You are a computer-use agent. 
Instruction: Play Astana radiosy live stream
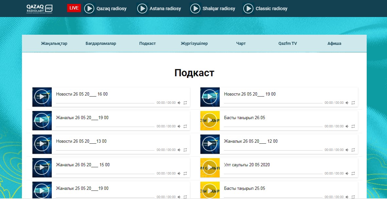point(142,9)
